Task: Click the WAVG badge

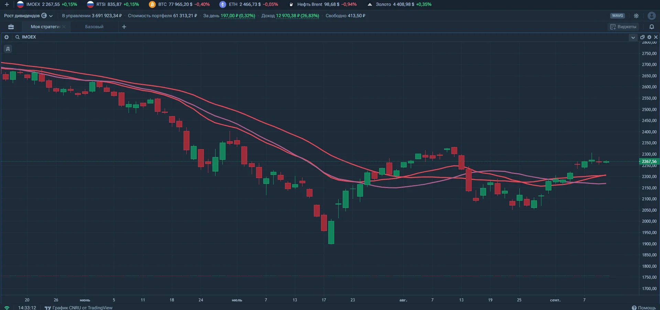Action: coord(617,16)
